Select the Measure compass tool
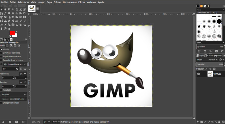This screenshot has height=124, width=225. [13, 13]
